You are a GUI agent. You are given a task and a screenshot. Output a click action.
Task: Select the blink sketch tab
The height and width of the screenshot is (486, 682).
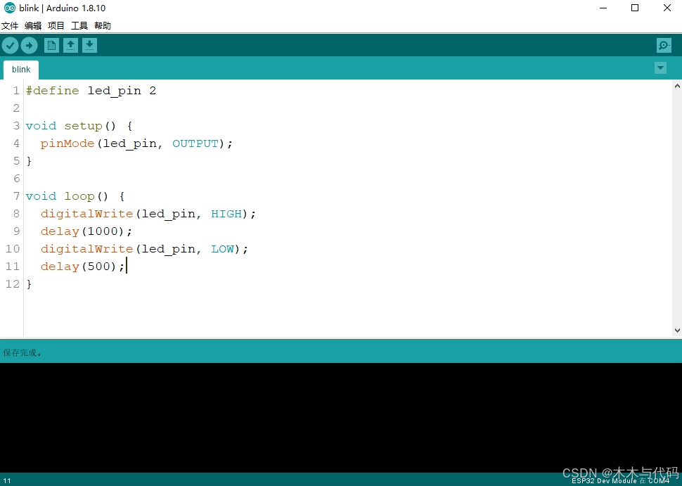[20, 69]
